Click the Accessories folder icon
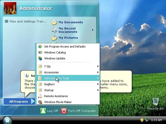 point(40,72)
